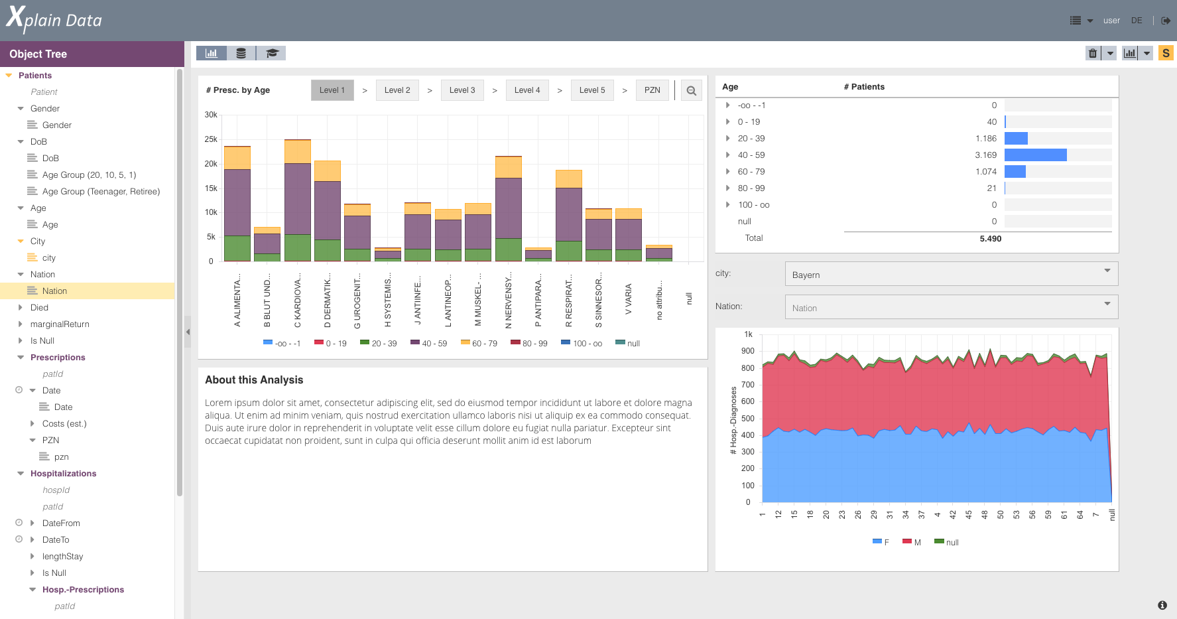1177x619 pixels.
Task: Click the clock icon beside Date
Action: click(x=19, y=390)
